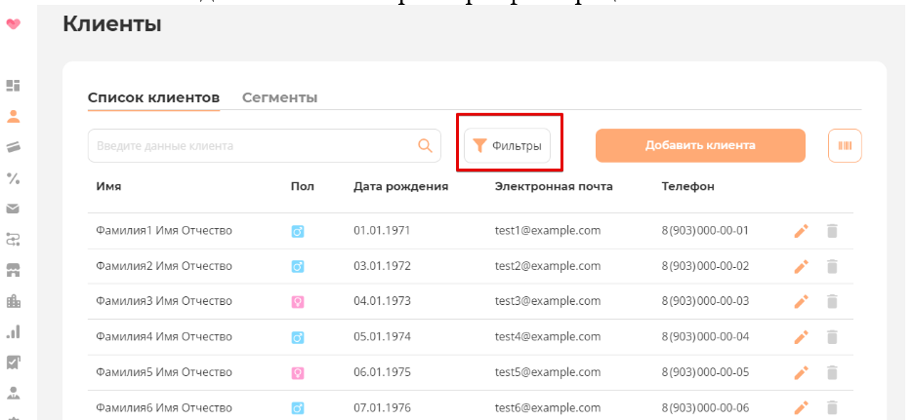Switch to the Сегменты tab

(279, 97)
